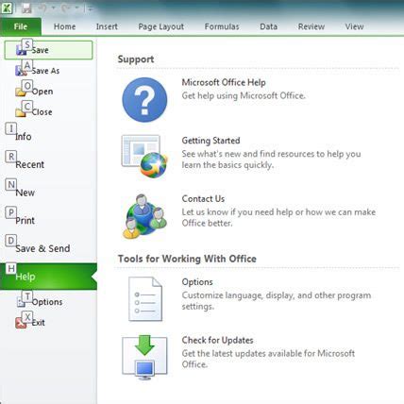The width and height of the screenshot is (404, 404).
Task: Open the Page Layout ribbon tab
Action: coord(161,26)
